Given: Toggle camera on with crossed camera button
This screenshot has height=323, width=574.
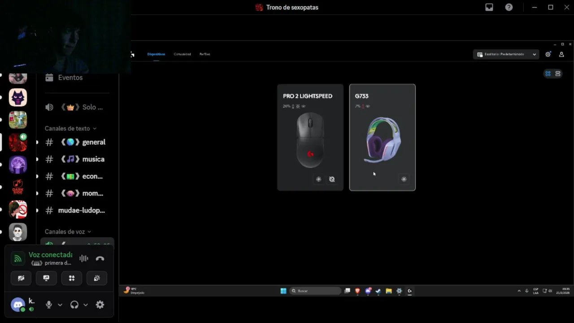Looking at the screenshot, I should coord(21,278).
